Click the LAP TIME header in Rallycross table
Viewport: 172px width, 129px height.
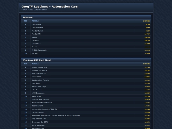(146, 21)
